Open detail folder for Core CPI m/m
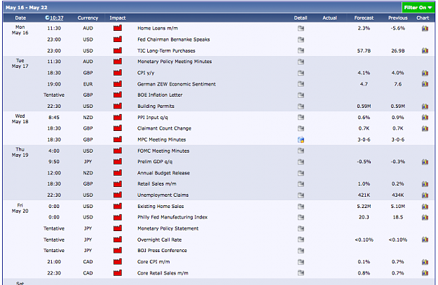 coord(301,262)
